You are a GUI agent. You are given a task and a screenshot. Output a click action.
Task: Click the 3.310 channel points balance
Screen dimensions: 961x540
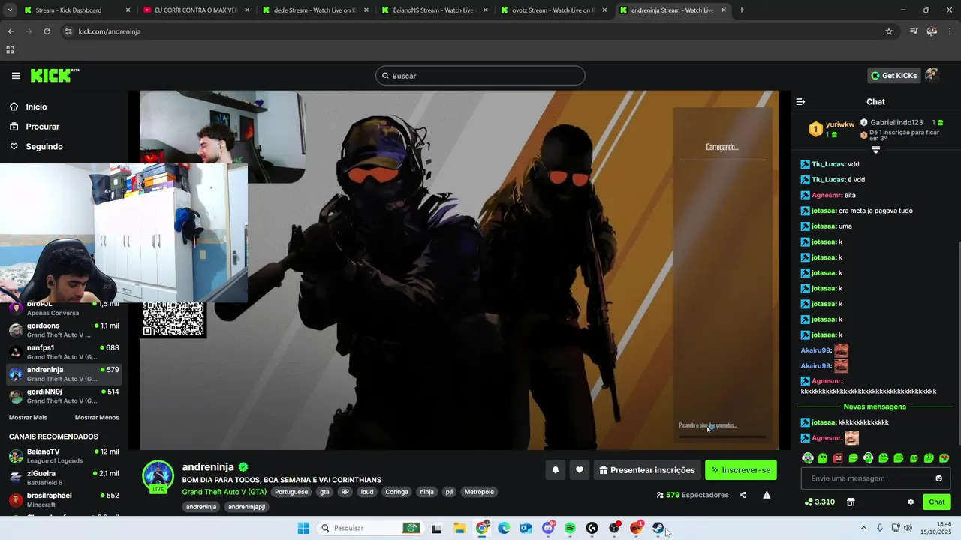(x=819, y=502)
